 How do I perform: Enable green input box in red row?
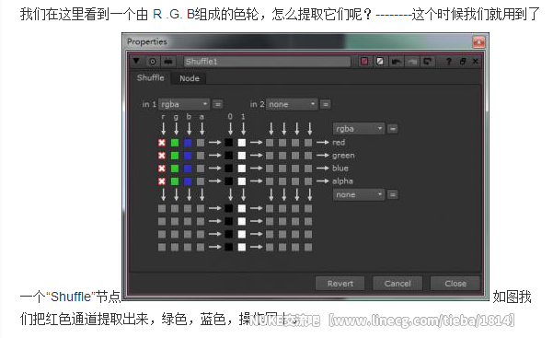coord(175,143)
